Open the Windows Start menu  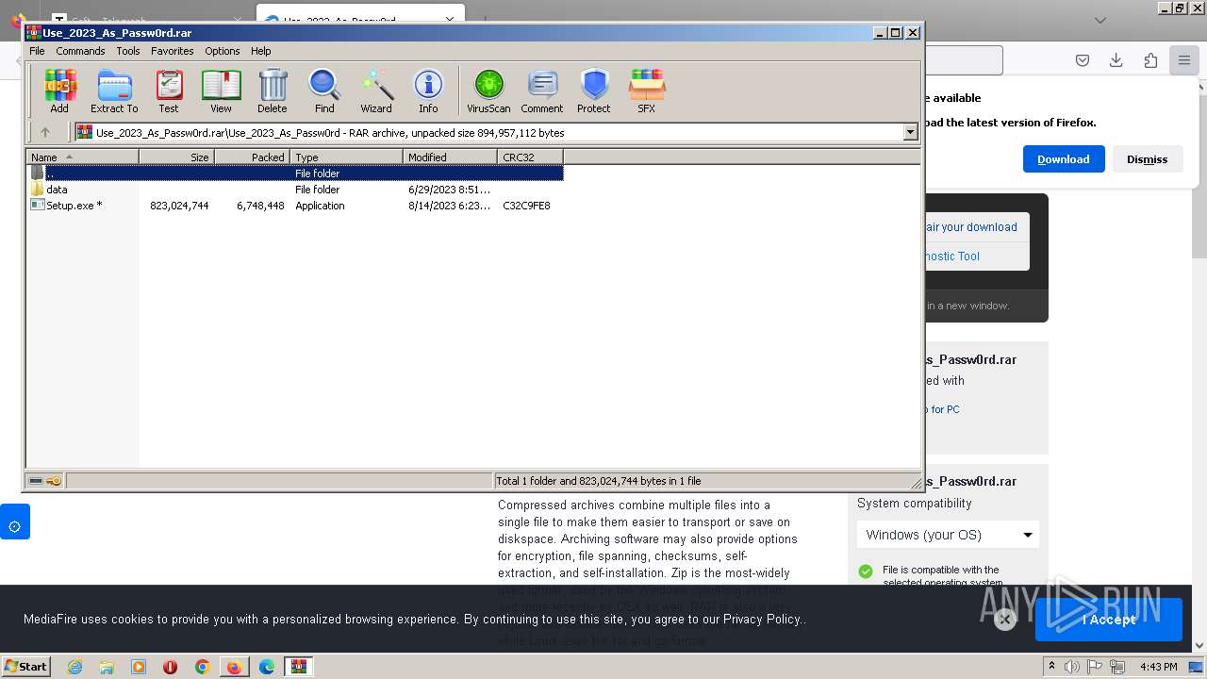26,666
